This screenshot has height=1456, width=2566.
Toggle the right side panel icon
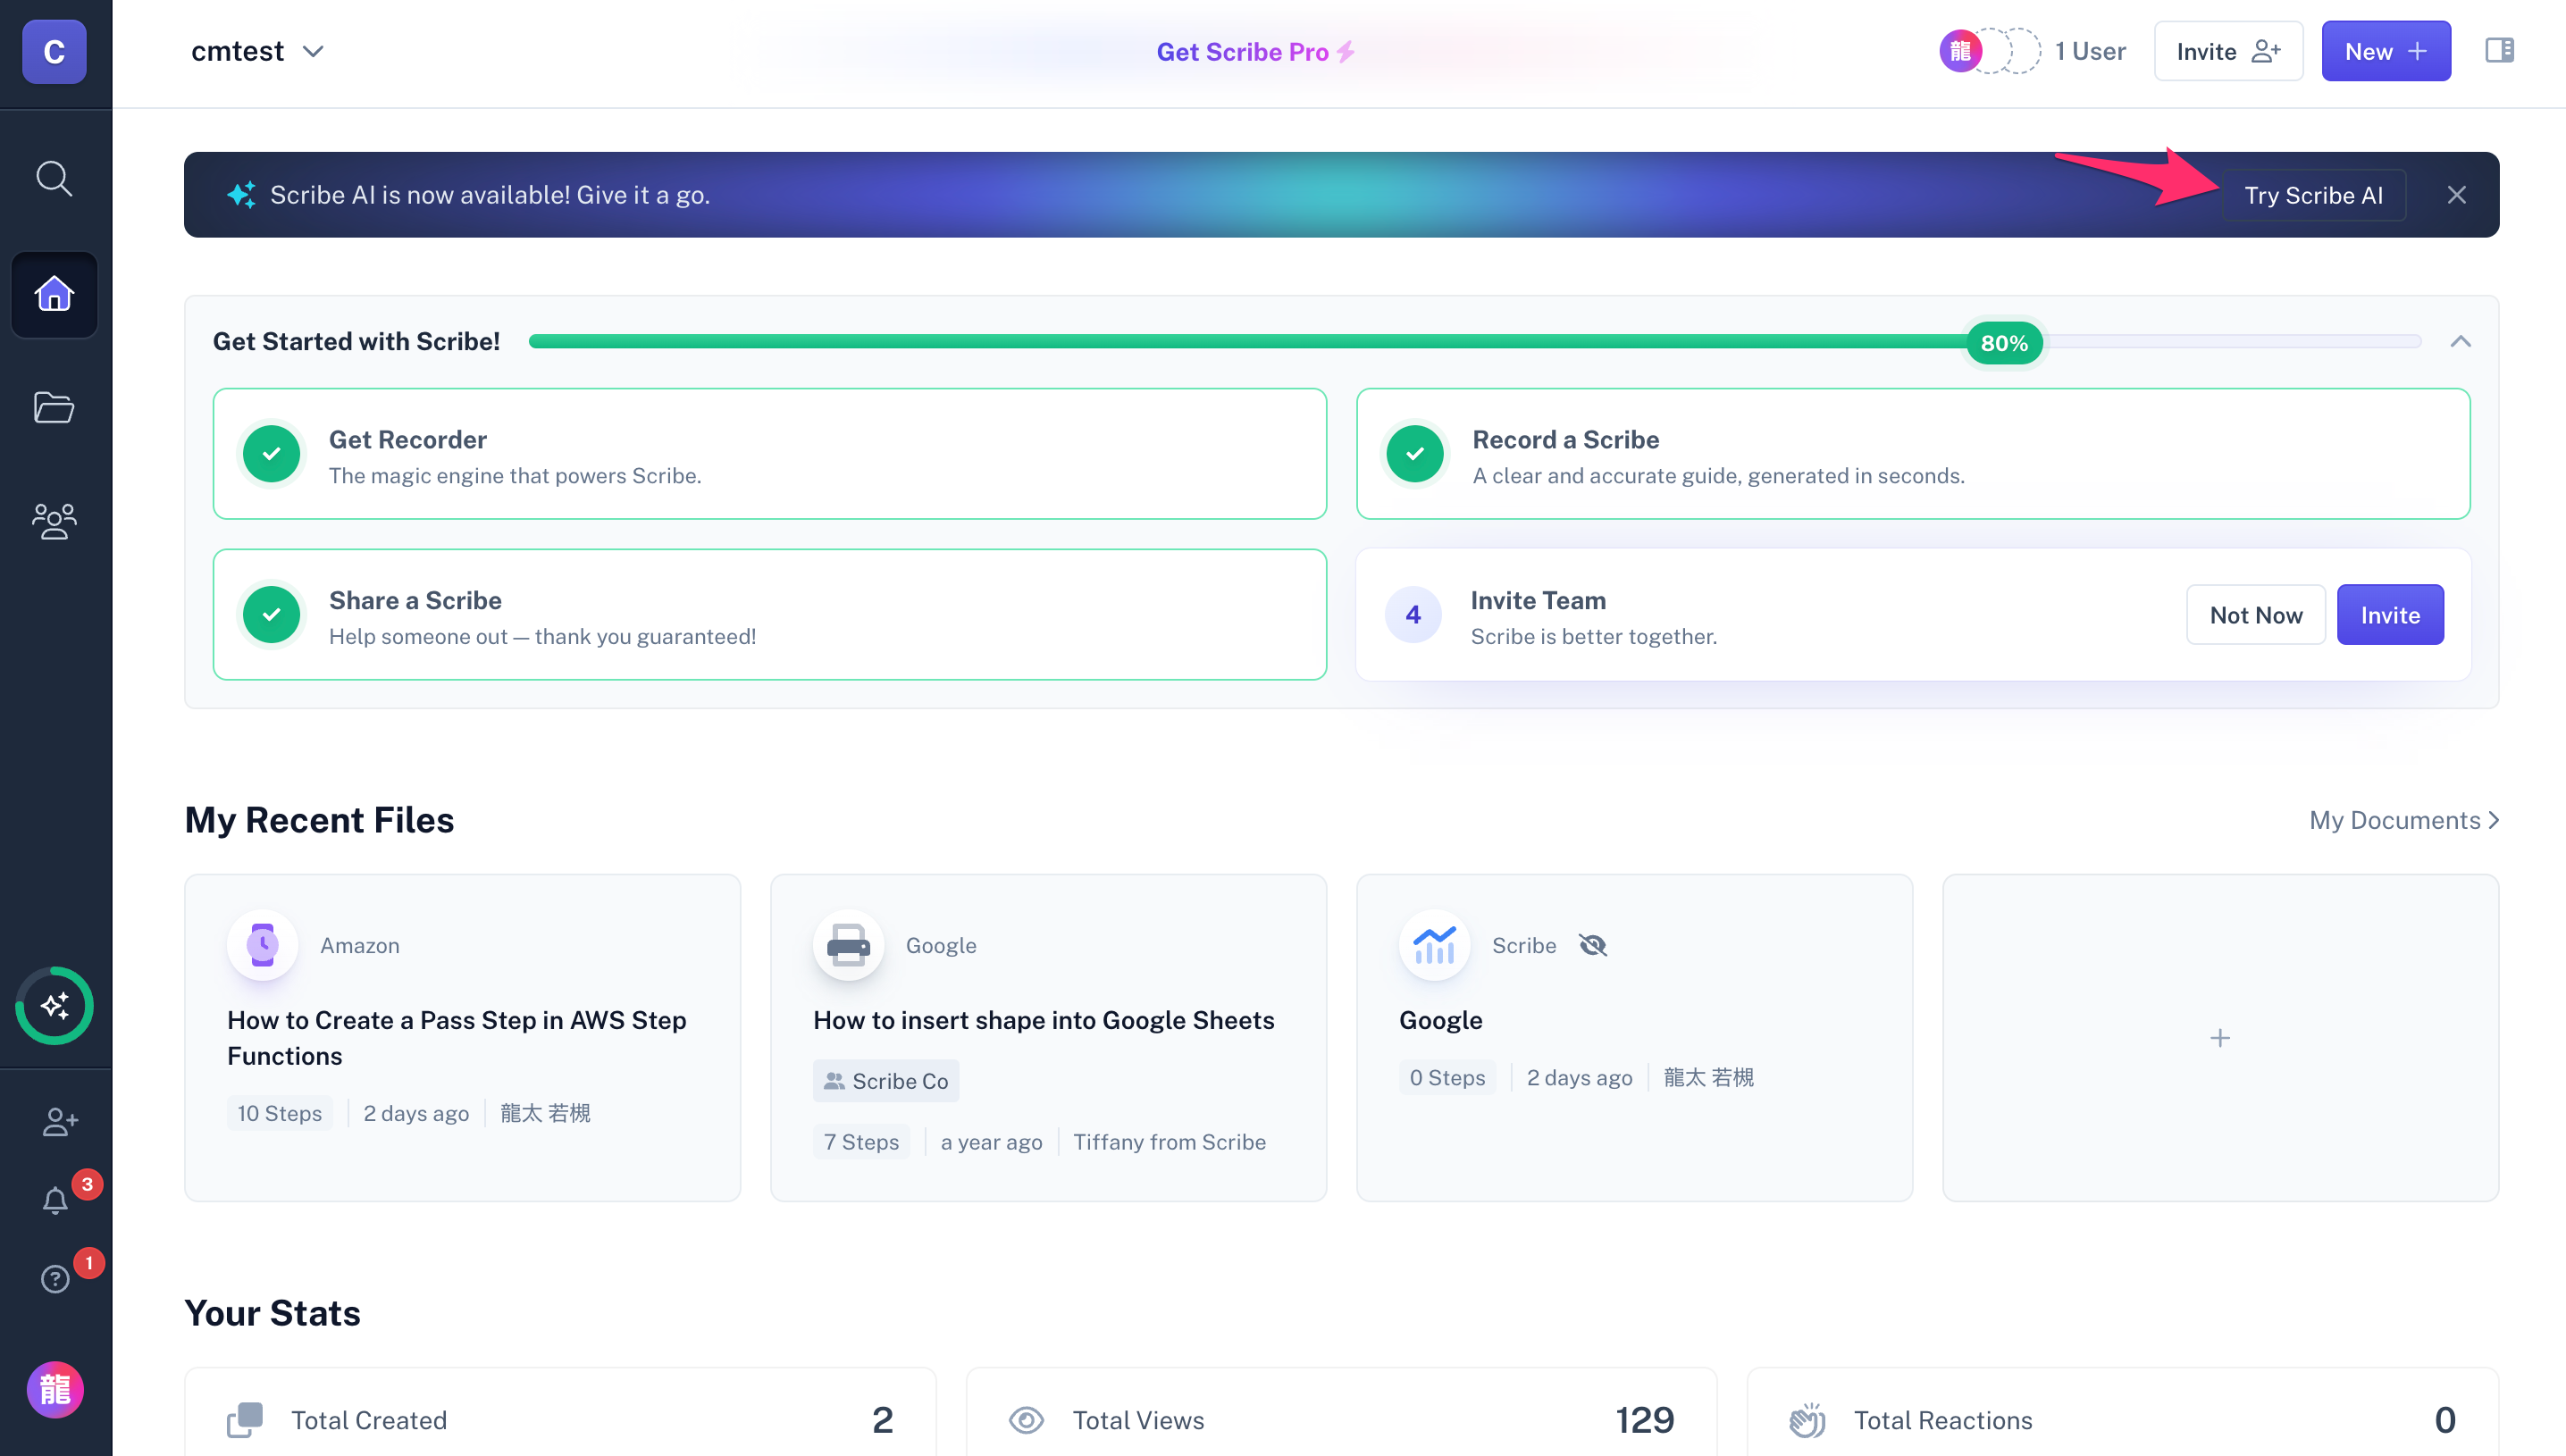(2499, 50)
